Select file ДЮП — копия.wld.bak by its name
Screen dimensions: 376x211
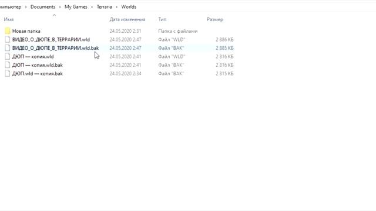tap(38, 65)
